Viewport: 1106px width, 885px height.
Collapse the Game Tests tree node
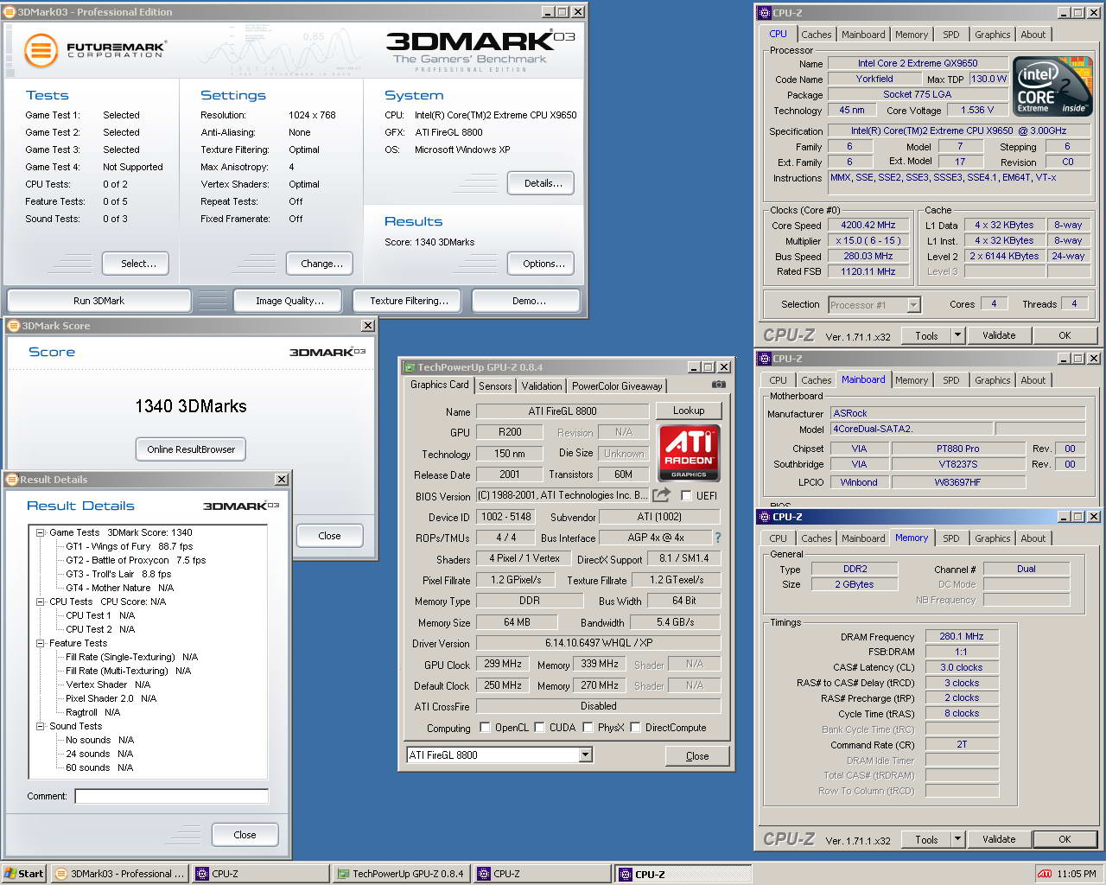pyautogui.click(x=40, y=532)
